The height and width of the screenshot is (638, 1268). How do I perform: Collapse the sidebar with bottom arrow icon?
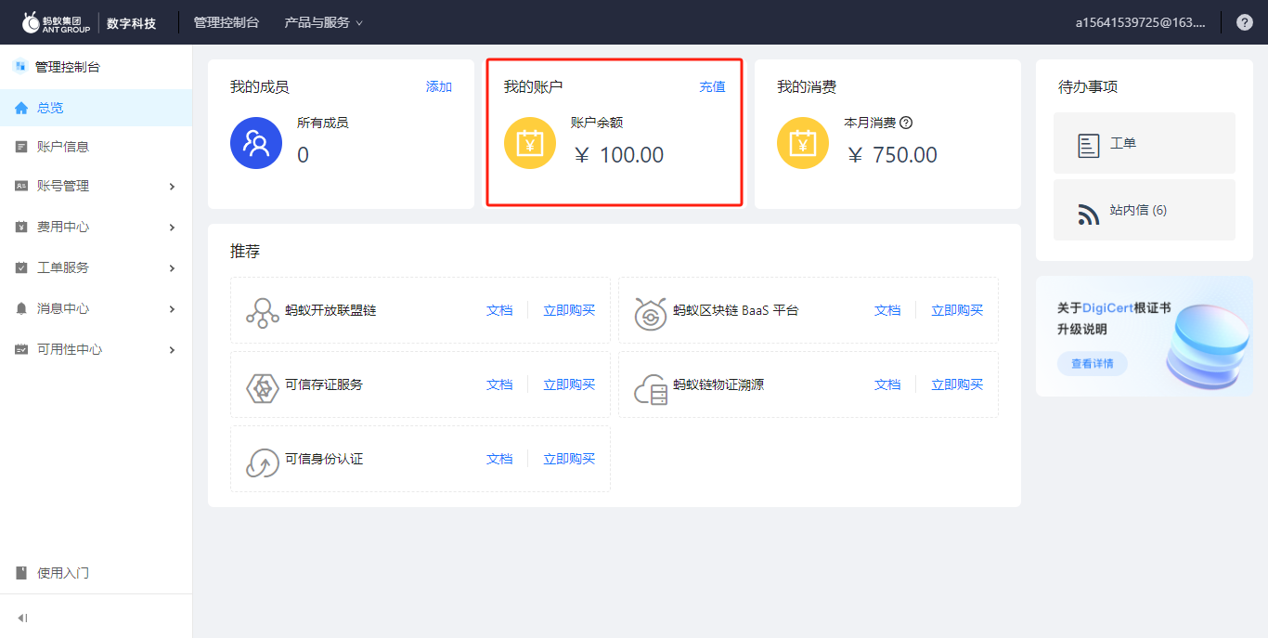(x=22, y=618)
